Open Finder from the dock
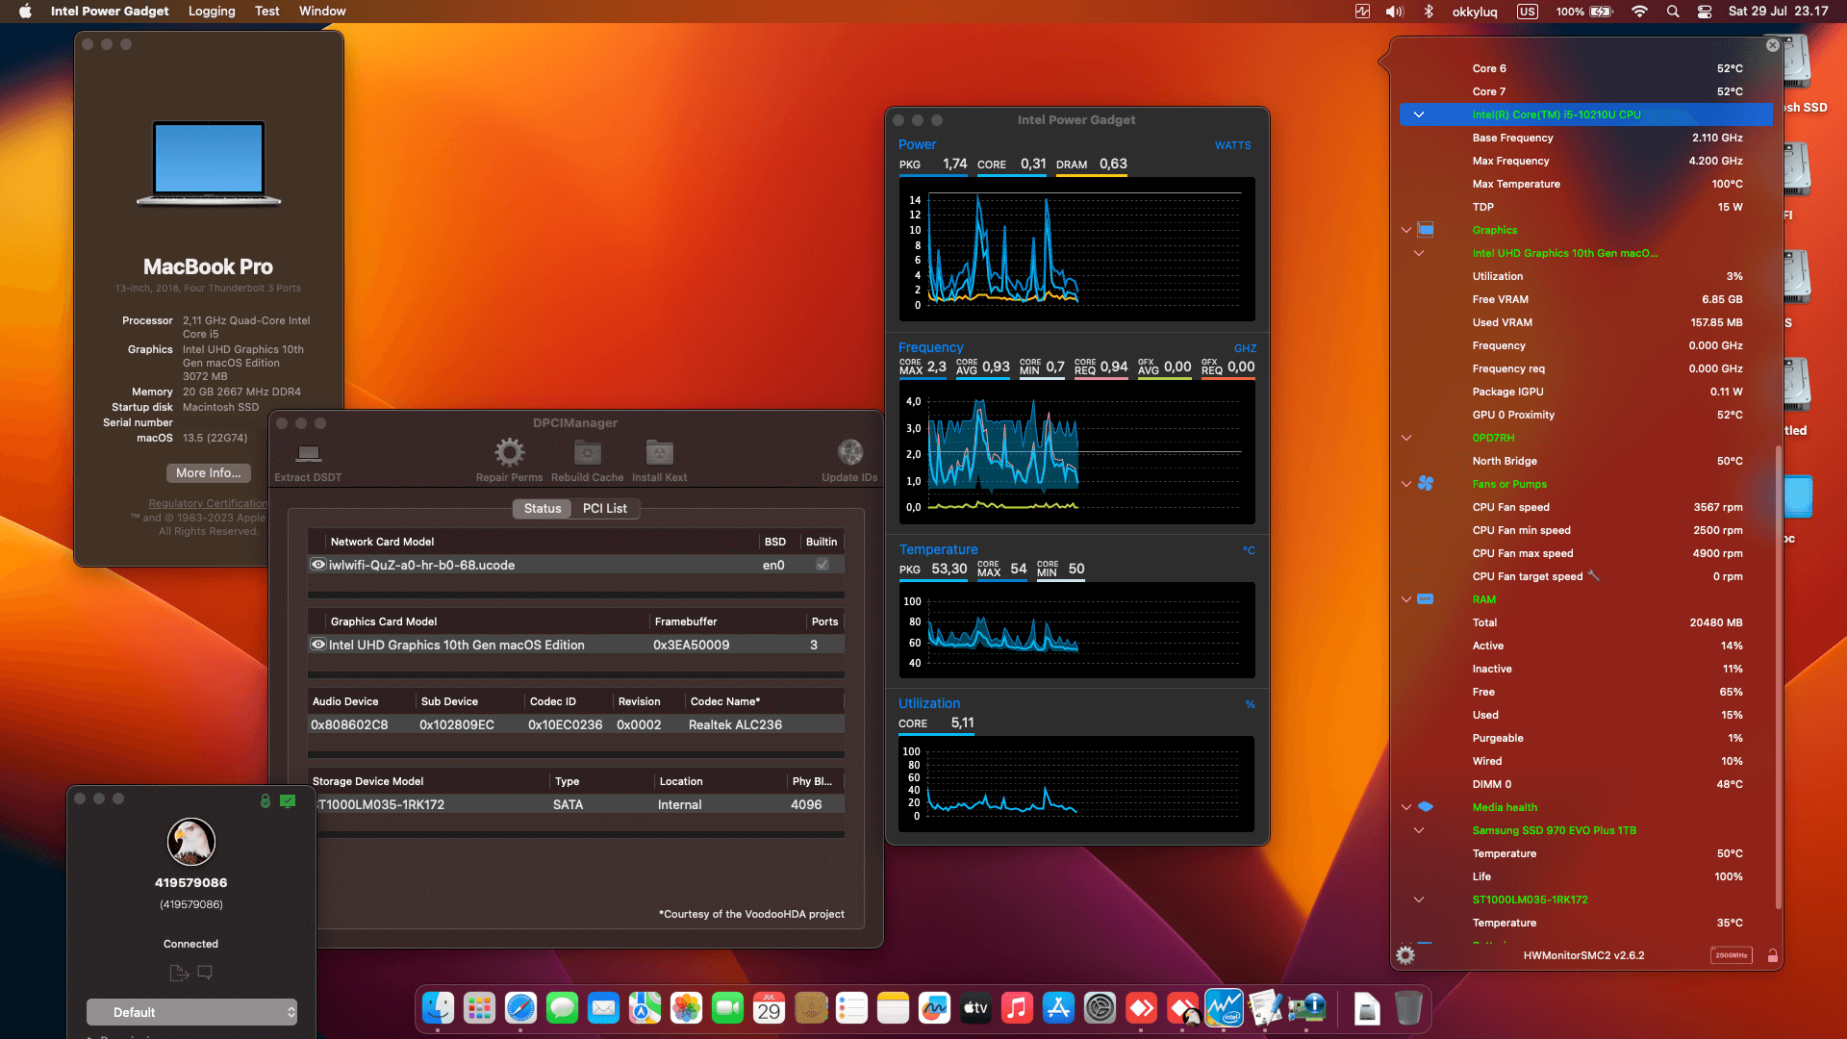This screenshot has height=1039, width=1847. 439,1008
